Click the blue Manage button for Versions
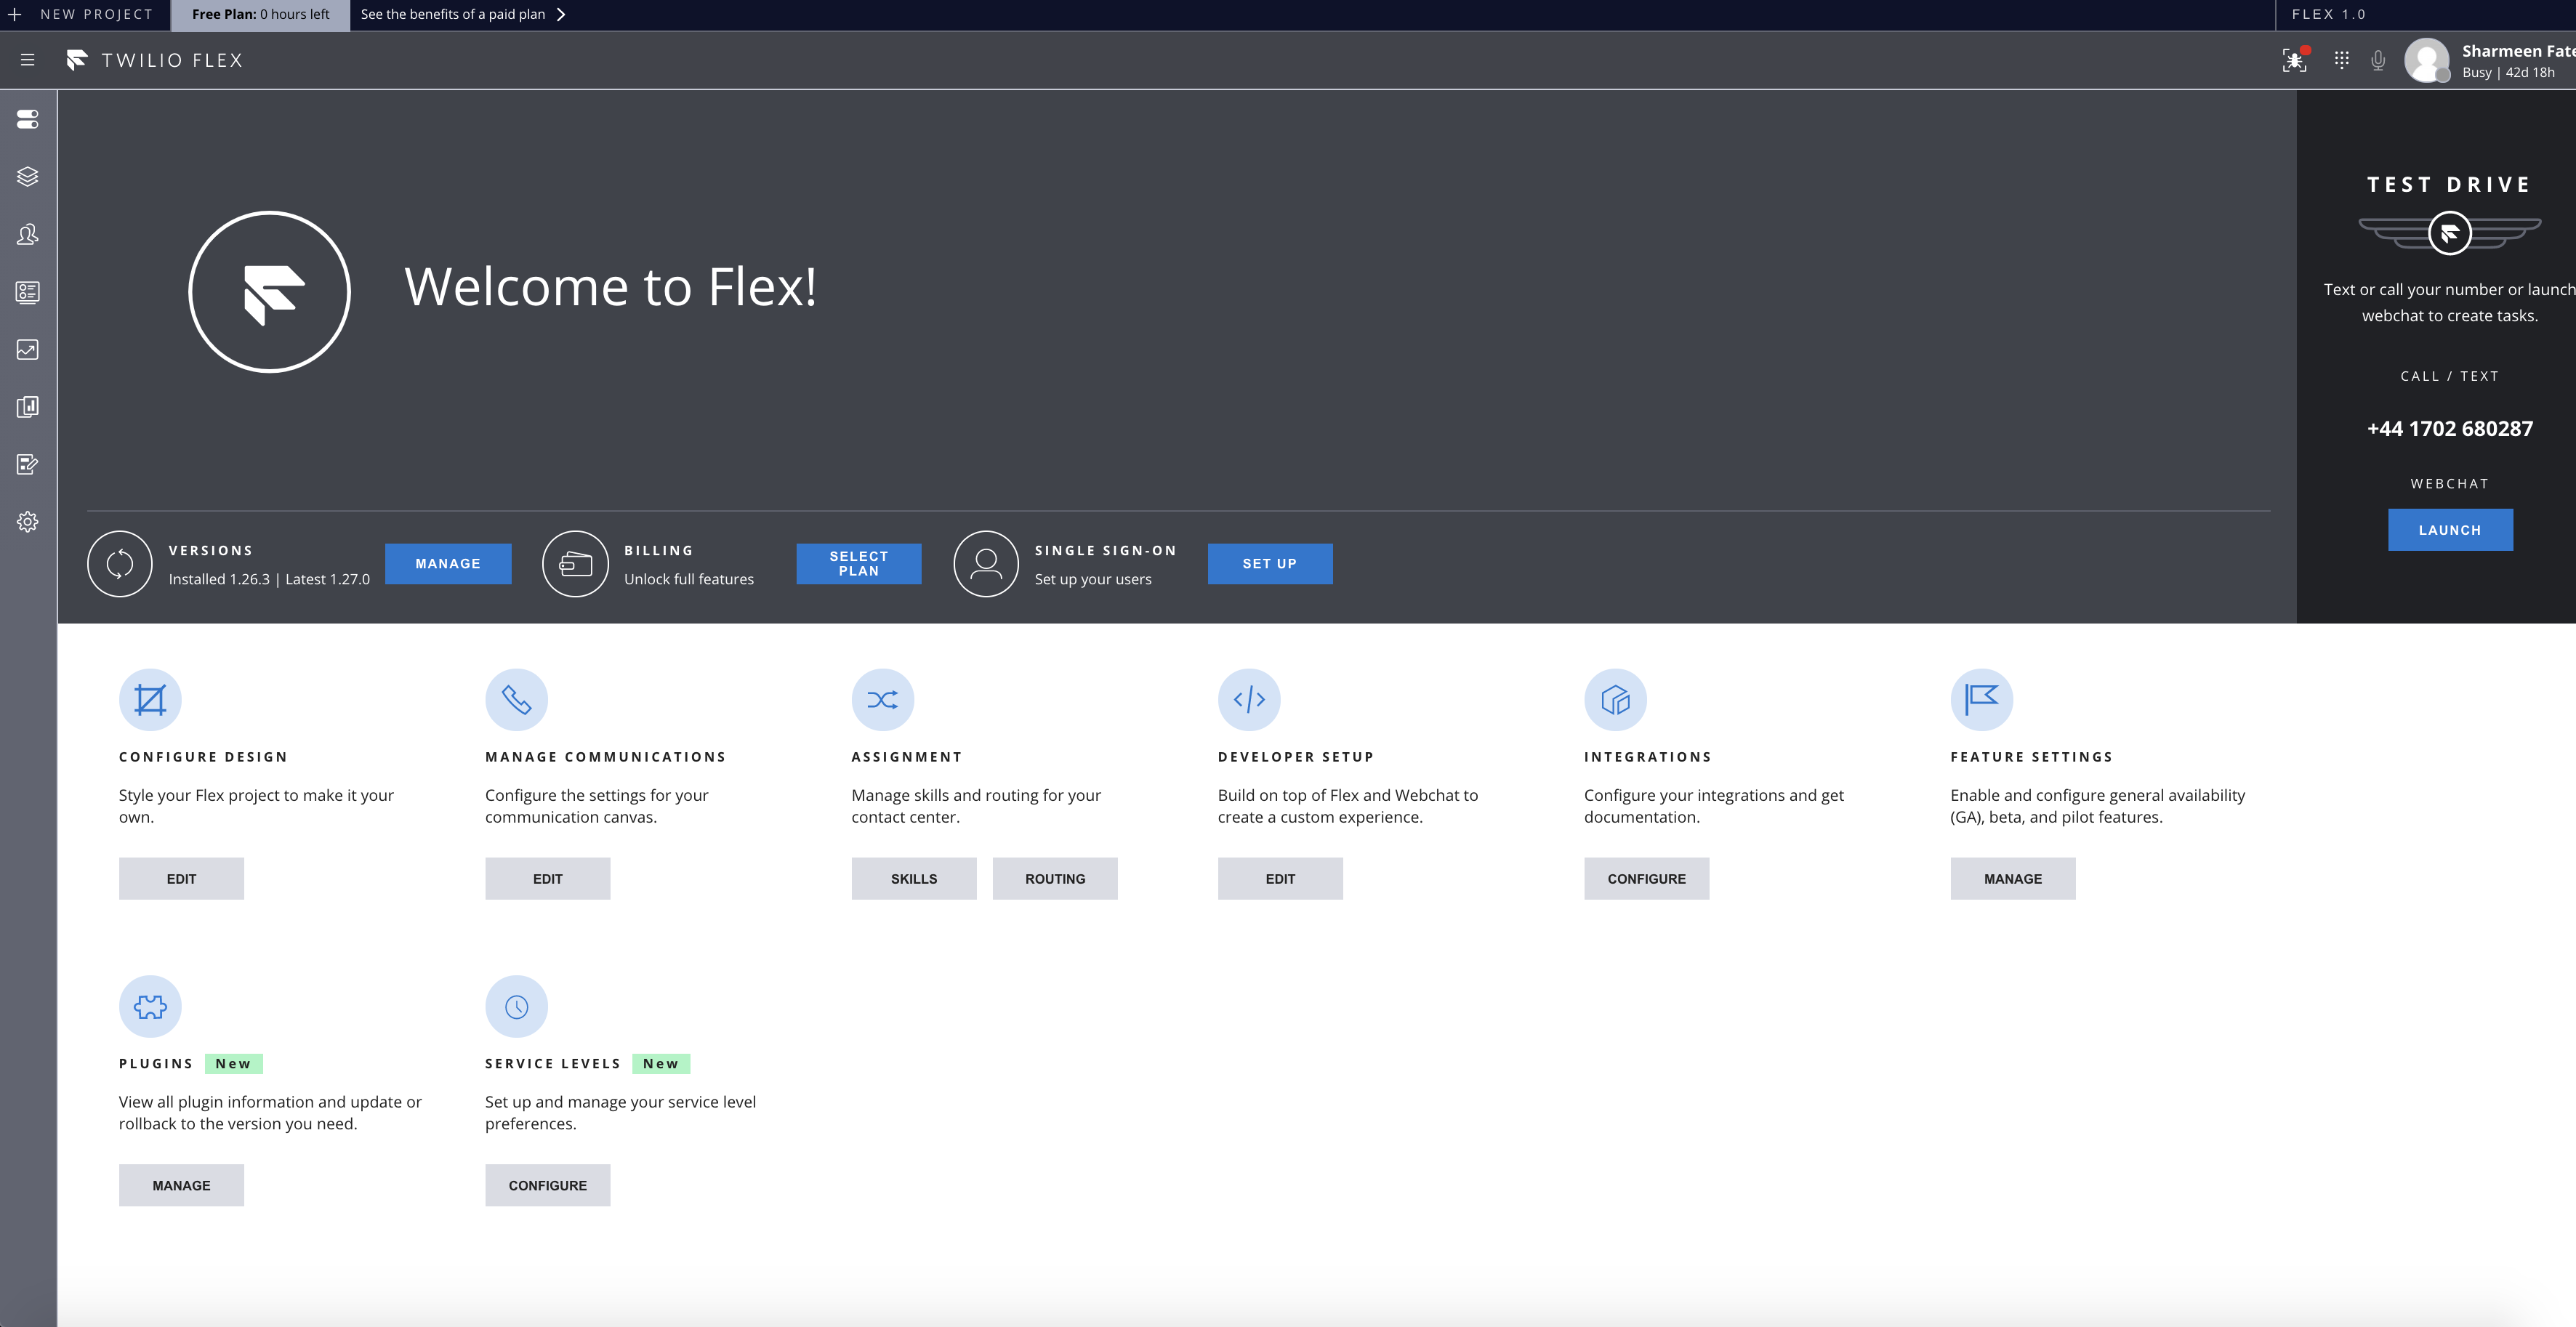Viewport: 2576px width, 1327px height. click(448, 564)
